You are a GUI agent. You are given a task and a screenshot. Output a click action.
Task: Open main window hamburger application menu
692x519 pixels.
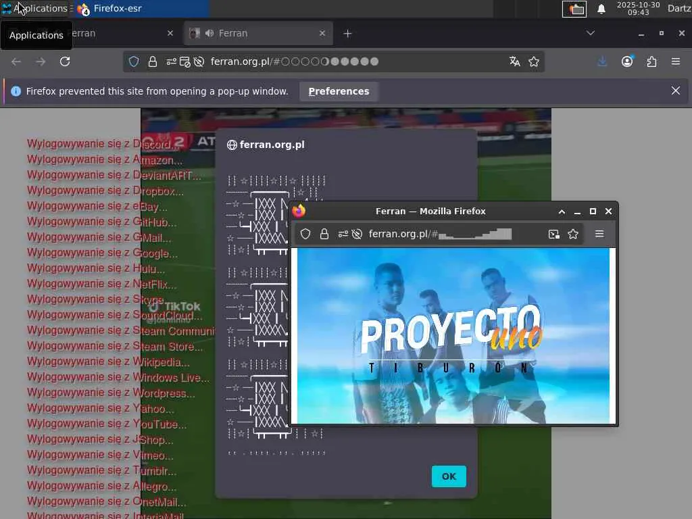tap(676, 61)
